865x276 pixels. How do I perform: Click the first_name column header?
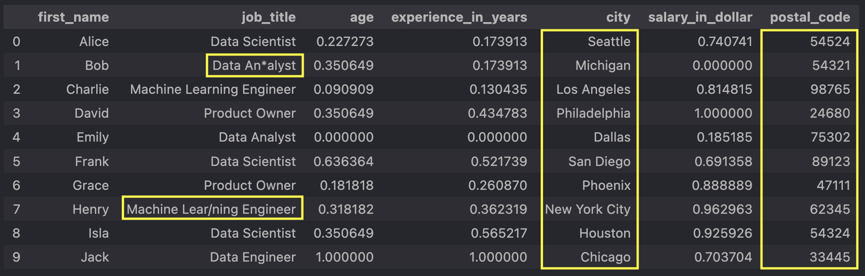pos(73,17)
